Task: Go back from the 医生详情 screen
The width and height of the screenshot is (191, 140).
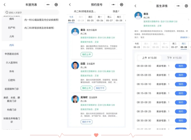Action: pos(135,6)
